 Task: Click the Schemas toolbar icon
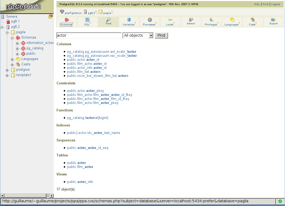coord(67,20)
